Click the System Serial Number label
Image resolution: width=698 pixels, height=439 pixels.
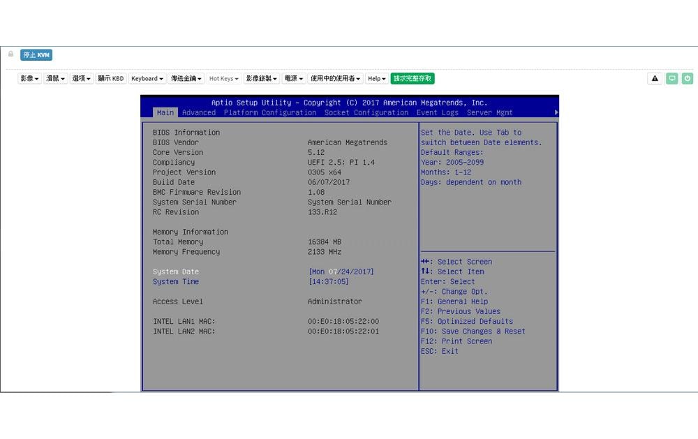click(195, 202)
